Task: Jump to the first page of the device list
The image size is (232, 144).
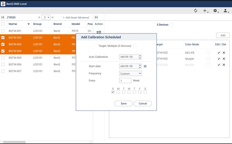Action: [3, 17]
